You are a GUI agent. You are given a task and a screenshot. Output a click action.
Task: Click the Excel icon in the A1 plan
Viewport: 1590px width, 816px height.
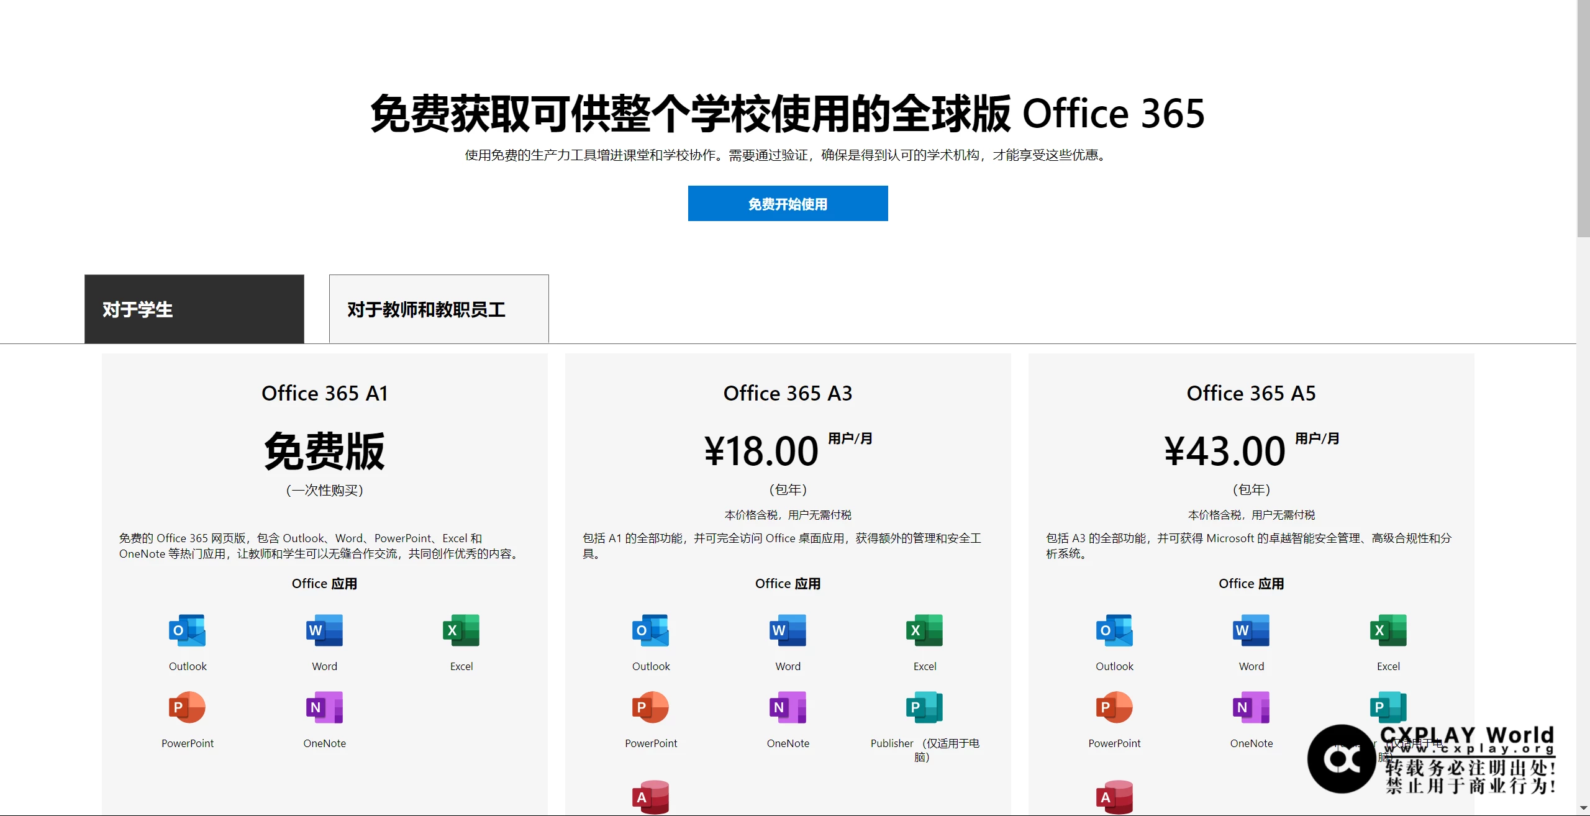point(461,630)
